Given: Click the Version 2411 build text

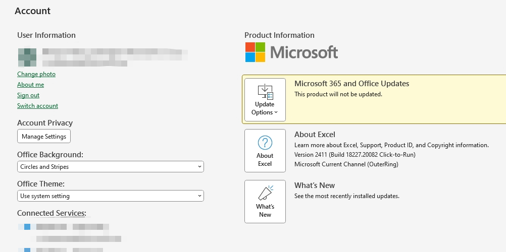Looking at the screenshot, I should point(355,155).
